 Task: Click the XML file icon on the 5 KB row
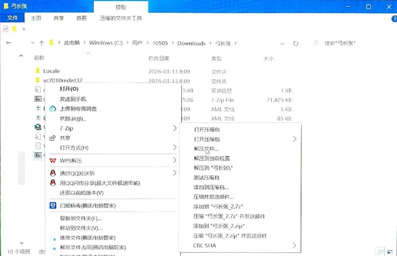pyautogui.click(x=38, y=109)
